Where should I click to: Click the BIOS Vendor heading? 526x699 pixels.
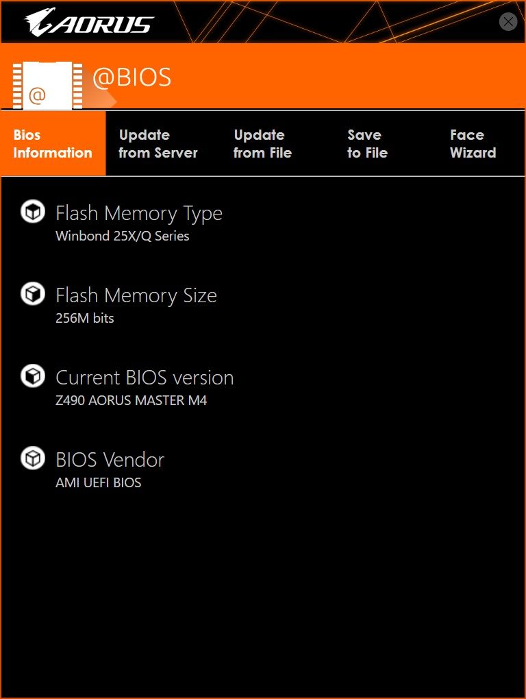click(110, 460)
